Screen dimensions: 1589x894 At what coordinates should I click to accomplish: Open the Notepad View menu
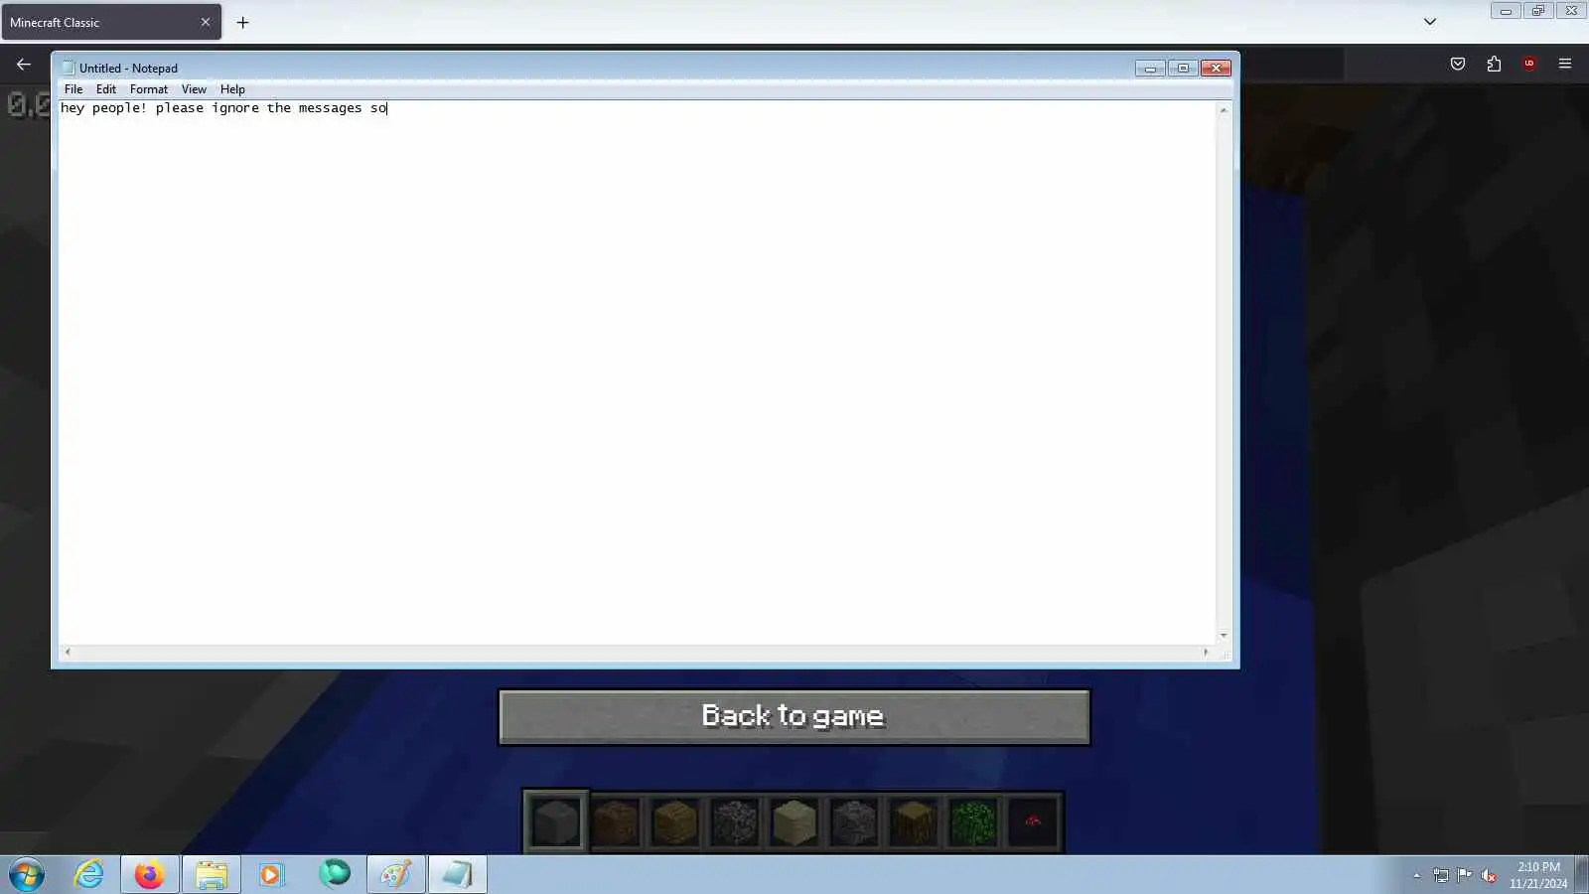point(194,89)
